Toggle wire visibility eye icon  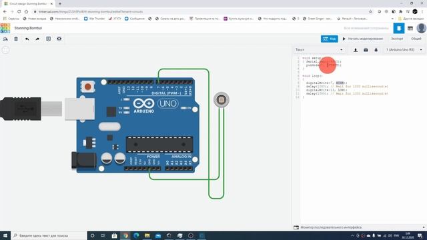click(59, 39)
